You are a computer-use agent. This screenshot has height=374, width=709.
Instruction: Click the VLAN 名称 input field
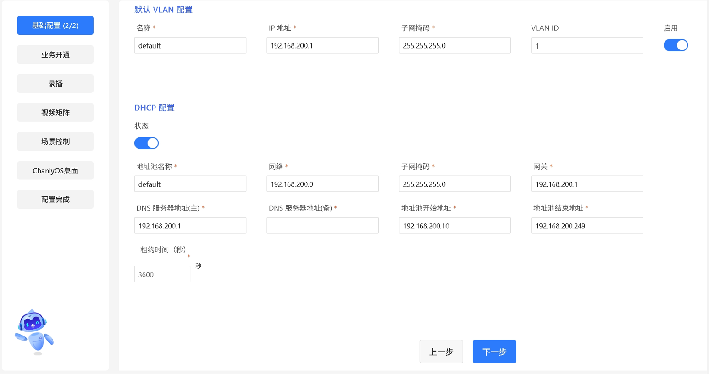(x=190, y=46)
